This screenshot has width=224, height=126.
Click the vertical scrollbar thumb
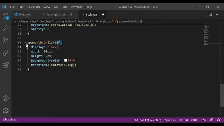[x=222, y=95]
